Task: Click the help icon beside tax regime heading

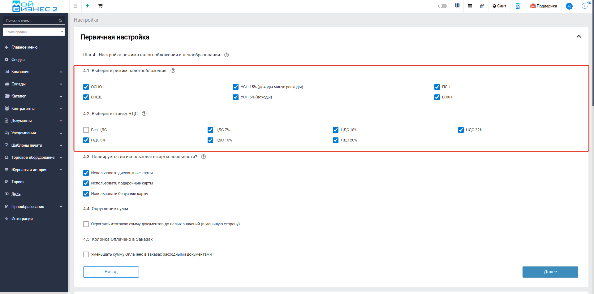Action: (x=173, y=71)
